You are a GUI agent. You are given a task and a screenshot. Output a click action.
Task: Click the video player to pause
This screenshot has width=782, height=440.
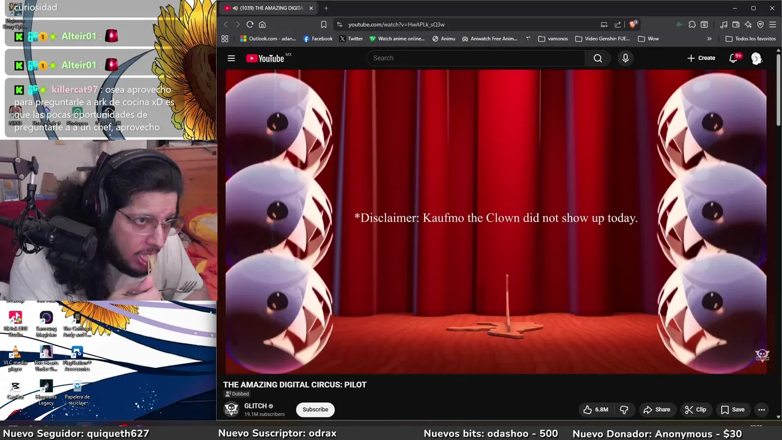497,221
